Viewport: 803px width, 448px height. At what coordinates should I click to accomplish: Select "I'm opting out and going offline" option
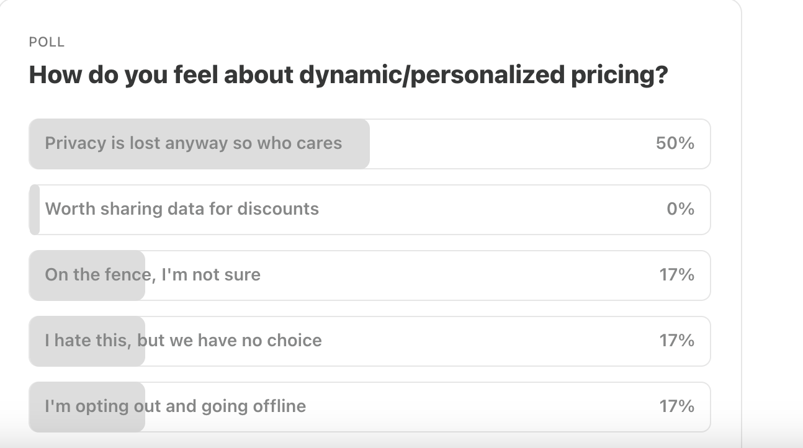point(369,406)
